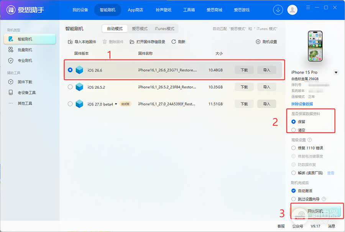The width and height of the screenshot is (345, 232).
Task: Click 导入 for iOS 26.6
Action: [266, 70]
